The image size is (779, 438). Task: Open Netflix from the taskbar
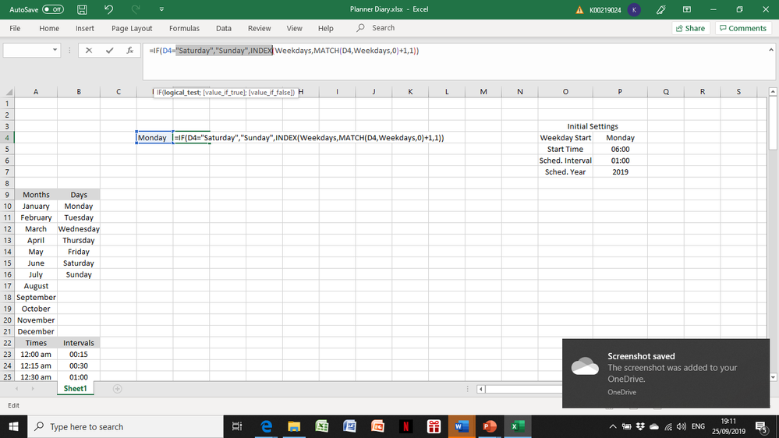click(406, 426)
